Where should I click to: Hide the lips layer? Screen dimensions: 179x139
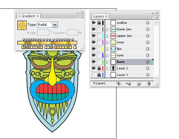(94, 49)
